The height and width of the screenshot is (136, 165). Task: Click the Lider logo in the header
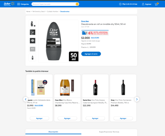[9, 4]
